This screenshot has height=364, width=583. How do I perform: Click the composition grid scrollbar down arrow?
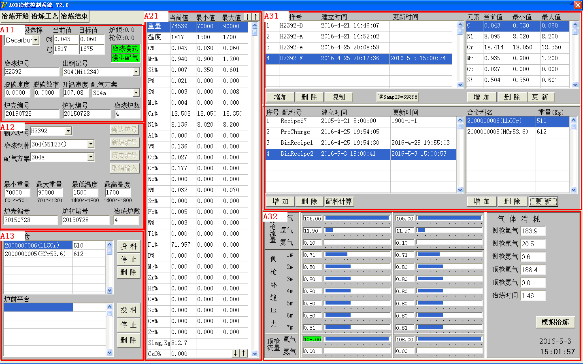click(255, 353)
